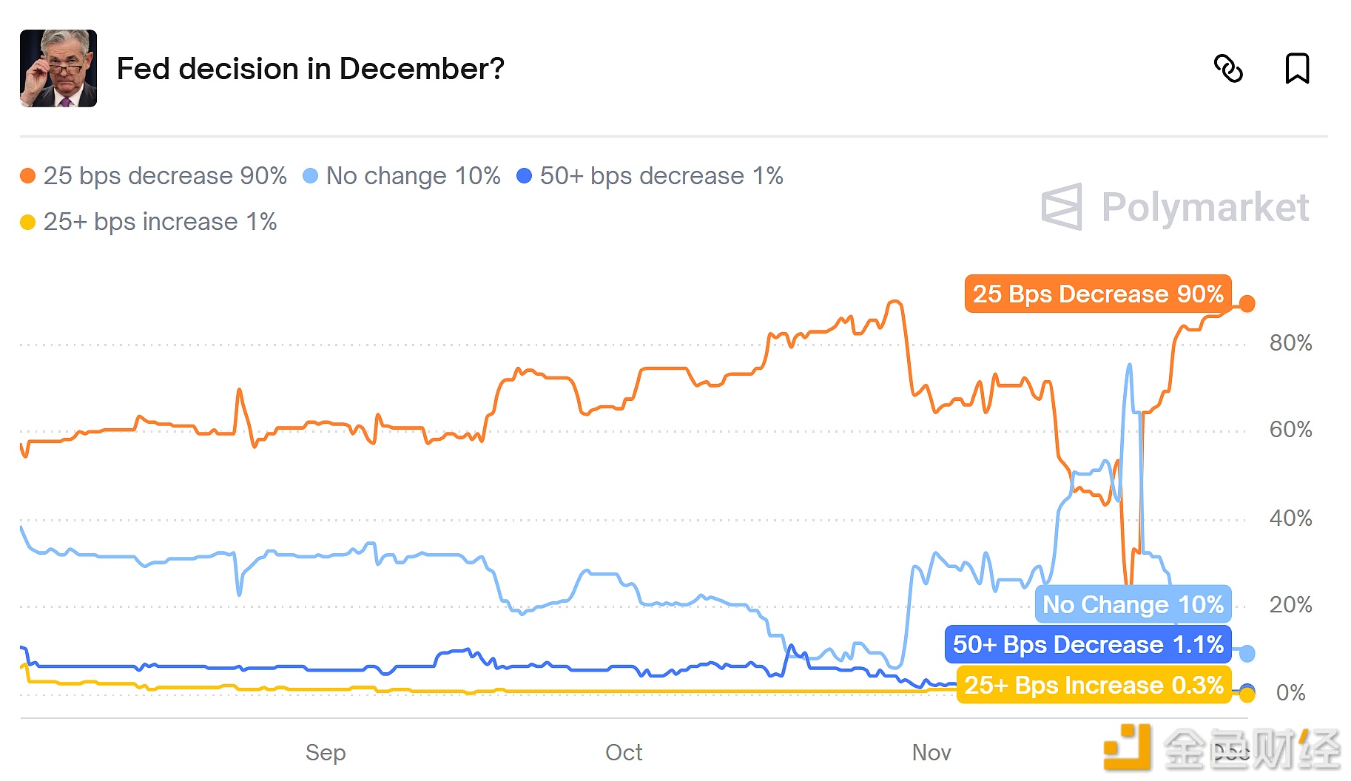1351x781 pixels.
Task: Click the light blue dot for No change
Action: (310, 176)
